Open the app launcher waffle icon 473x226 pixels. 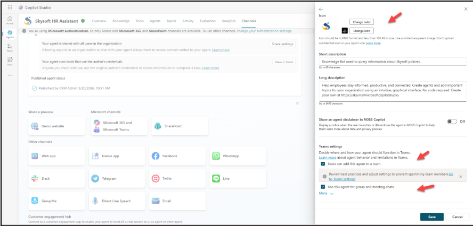pyautogui.click(x=10, y=7)
